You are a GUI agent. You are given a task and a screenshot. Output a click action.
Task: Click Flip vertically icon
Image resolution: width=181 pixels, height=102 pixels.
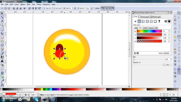24,8
